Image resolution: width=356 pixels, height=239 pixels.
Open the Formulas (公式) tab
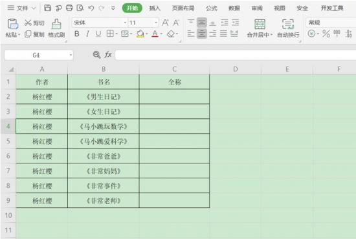(x=212, y=8)
